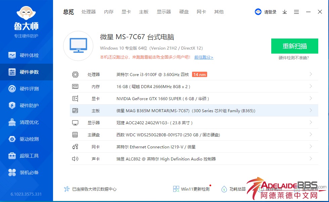The width and height of the screenshot is (329, 202).
Task: Select the 硬件评测 sidebar icon
Action: coord(27,89)
